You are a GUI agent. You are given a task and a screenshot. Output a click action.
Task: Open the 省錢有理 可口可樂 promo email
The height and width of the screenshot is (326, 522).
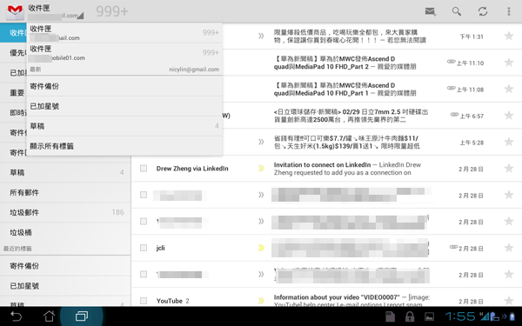pyautogui.click(x=347, y=142)
